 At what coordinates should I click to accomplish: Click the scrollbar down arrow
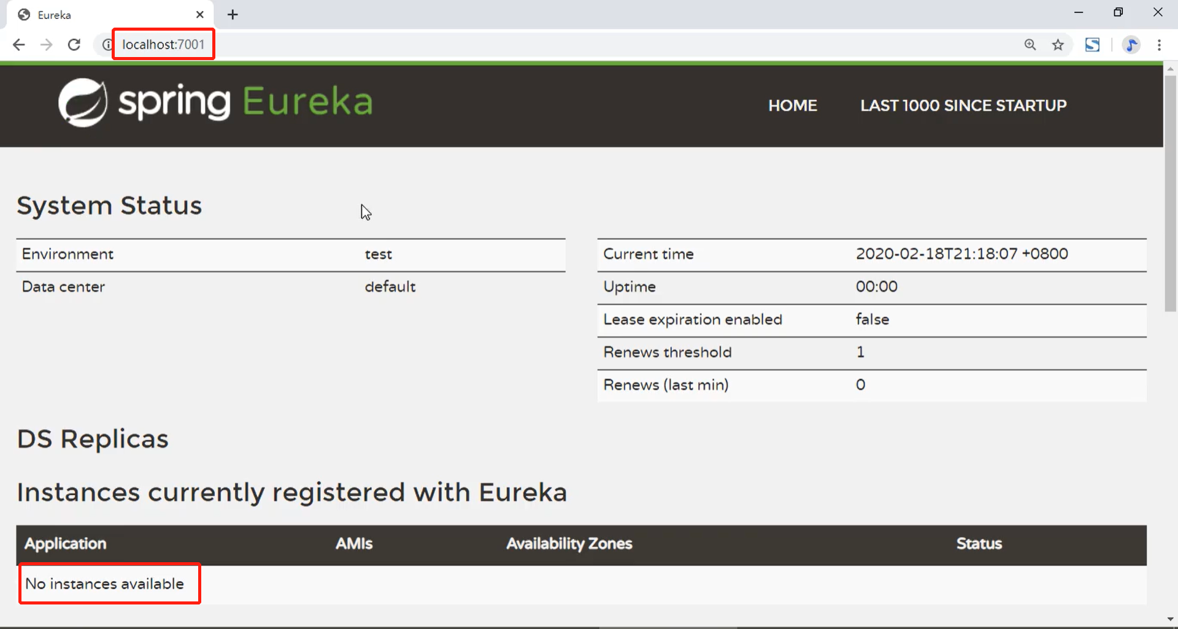1170,619
